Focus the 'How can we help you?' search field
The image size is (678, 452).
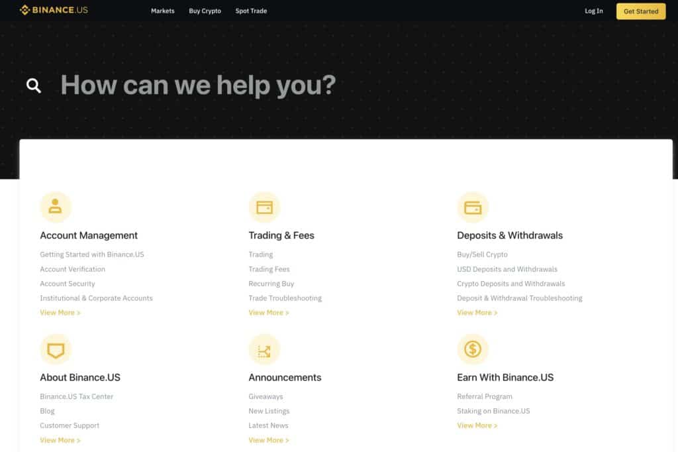199,85
